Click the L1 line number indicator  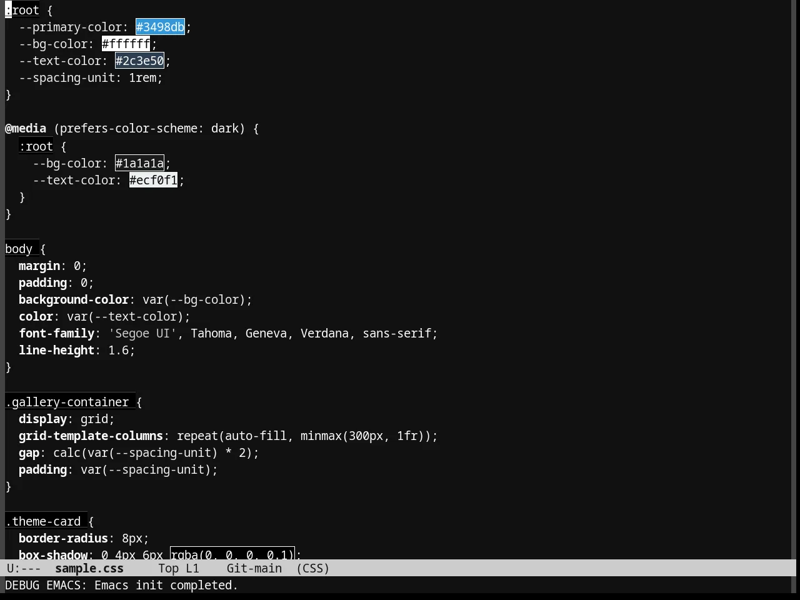[192, 568]
